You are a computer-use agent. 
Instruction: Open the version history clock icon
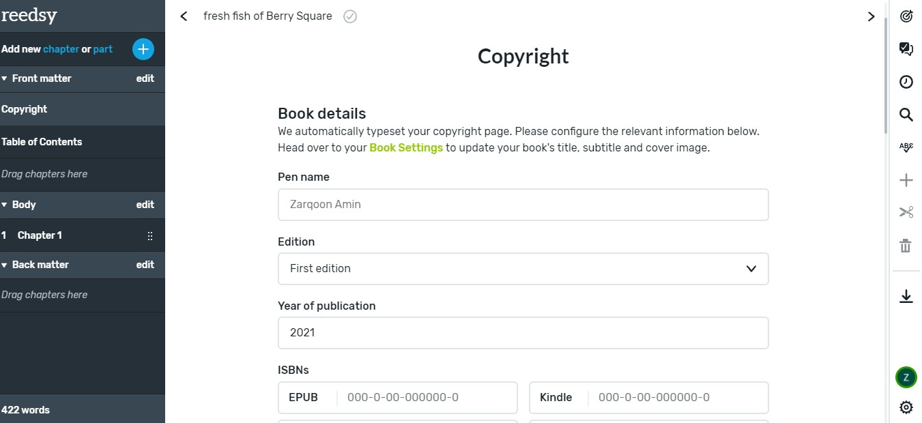point(906,82)
